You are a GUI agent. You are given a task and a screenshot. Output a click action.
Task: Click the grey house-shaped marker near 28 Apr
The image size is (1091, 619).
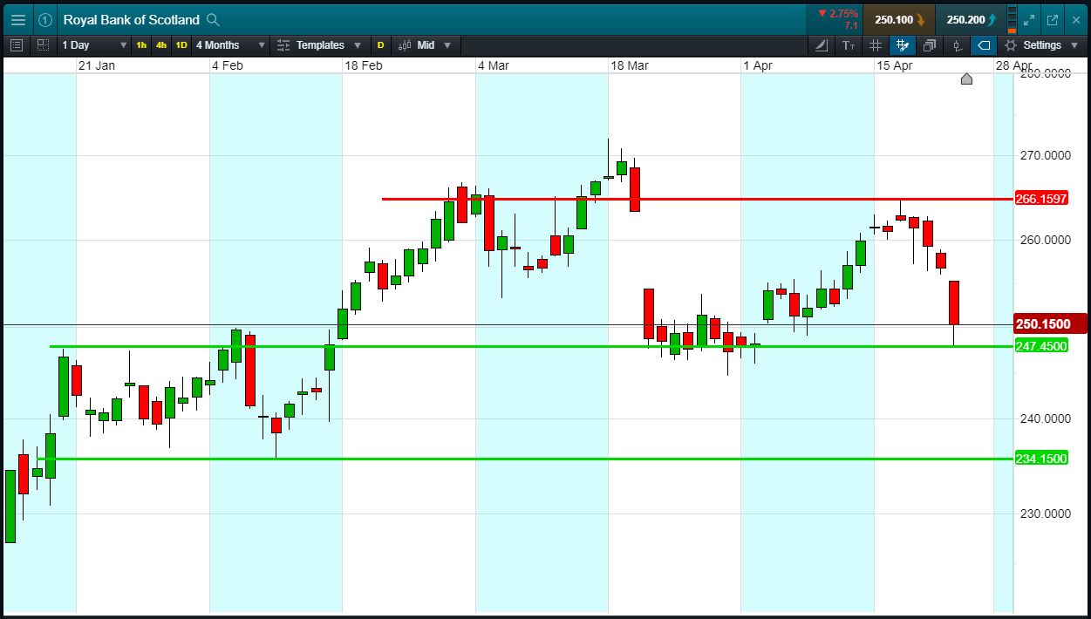tap(966, 79)
